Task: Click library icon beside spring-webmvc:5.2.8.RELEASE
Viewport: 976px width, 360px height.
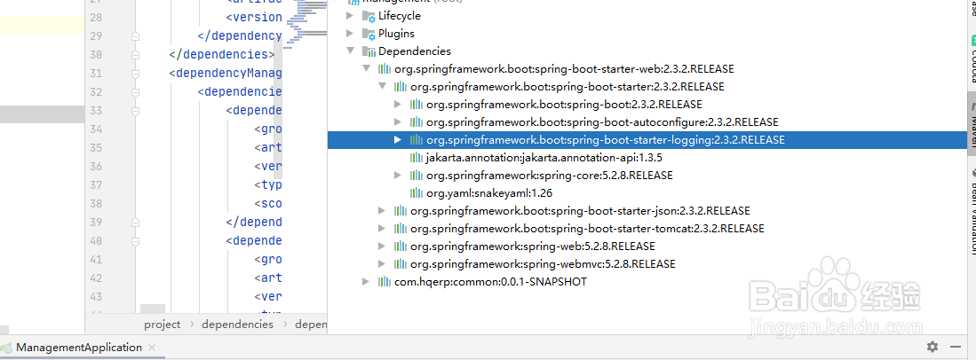Action: click(x=401, y=263)
